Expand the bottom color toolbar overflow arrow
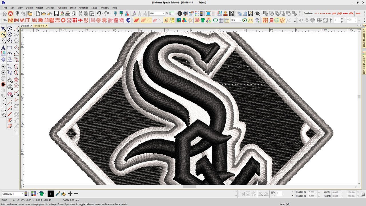366x206 pixels. click(236, 194)
